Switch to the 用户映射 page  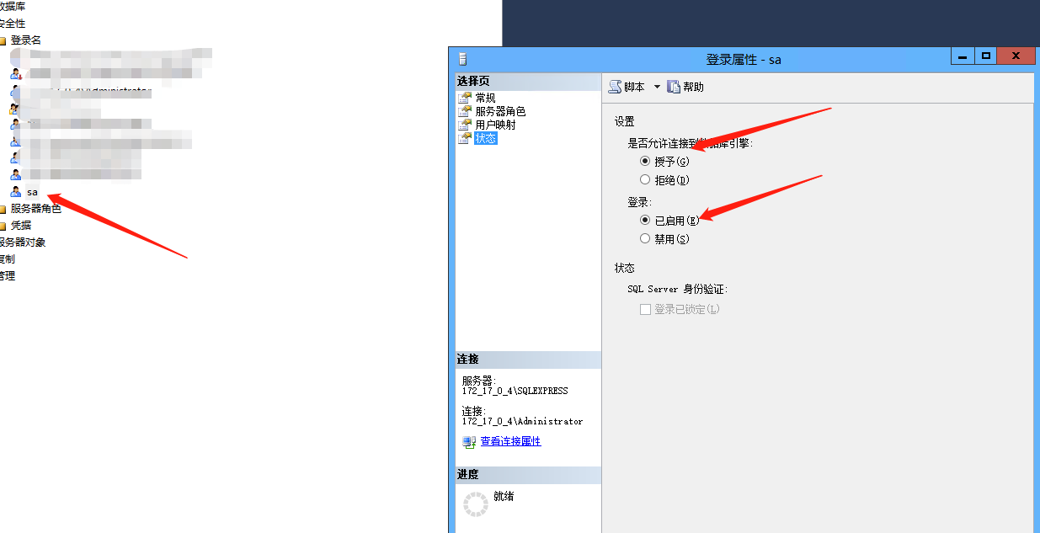click(495, 125)
